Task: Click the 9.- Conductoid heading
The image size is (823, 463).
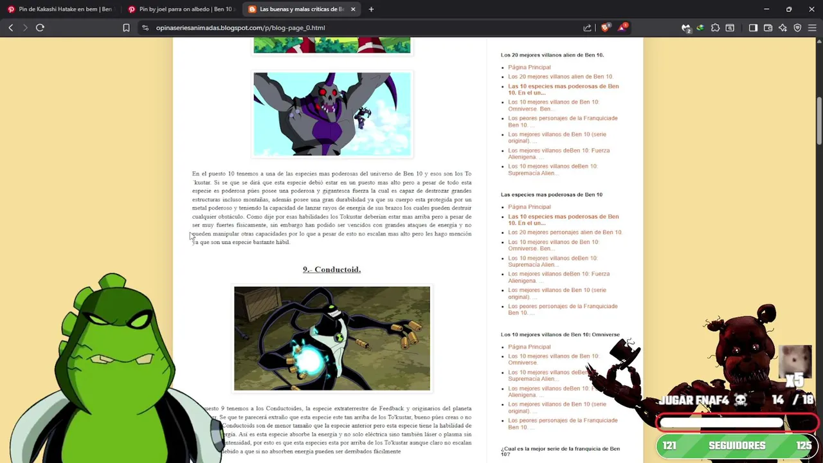Action: [332, 269]
